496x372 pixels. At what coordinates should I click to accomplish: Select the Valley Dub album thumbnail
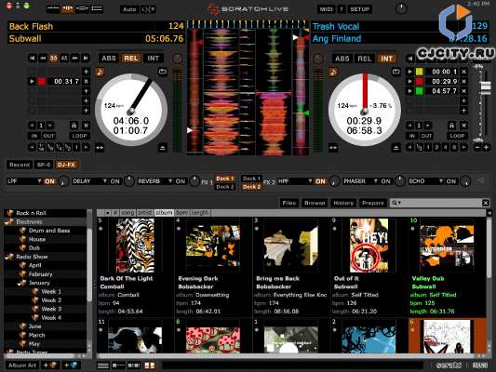pyautogui.click(x=447, y=246)
